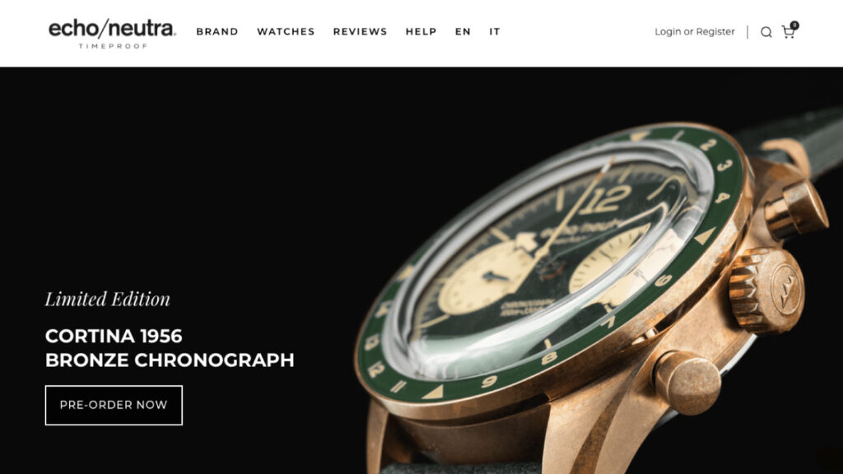Open the HELP menu item
843x474 pixels.
coord(421,32)
